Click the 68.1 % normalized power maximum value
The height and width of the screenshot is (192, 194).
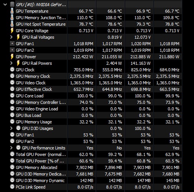(143, 154)
